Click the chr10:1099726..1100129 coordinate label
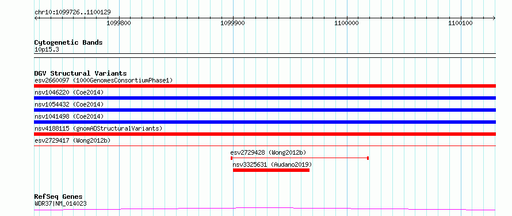 tap(72, 13)
